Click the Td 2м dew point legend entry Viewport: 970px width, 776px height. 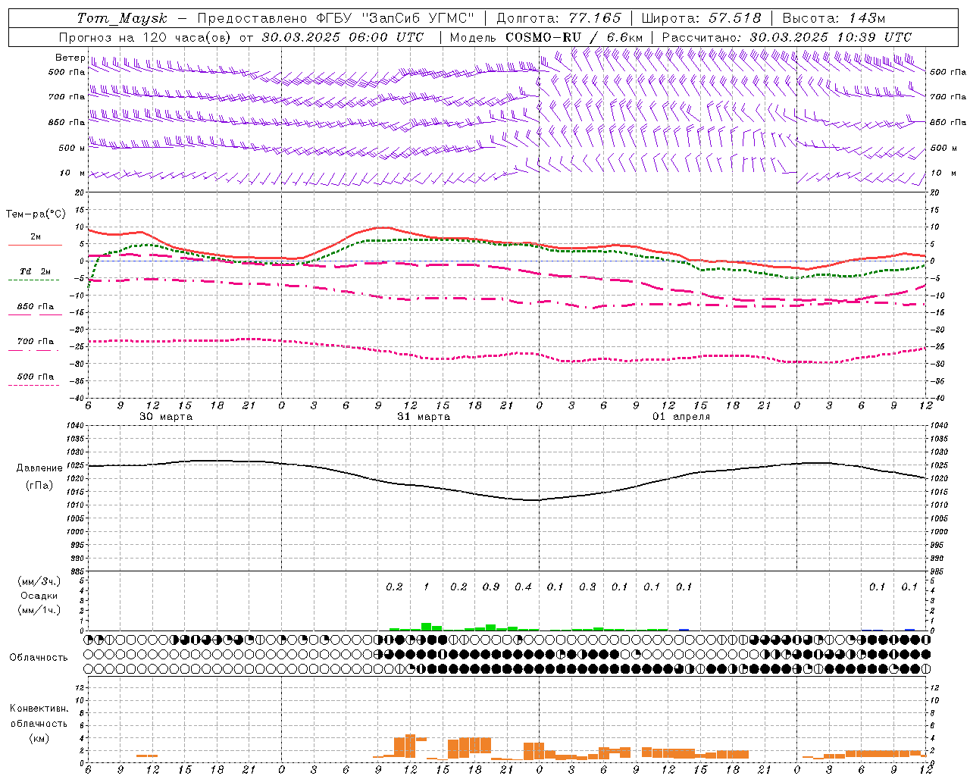point(35,271)
